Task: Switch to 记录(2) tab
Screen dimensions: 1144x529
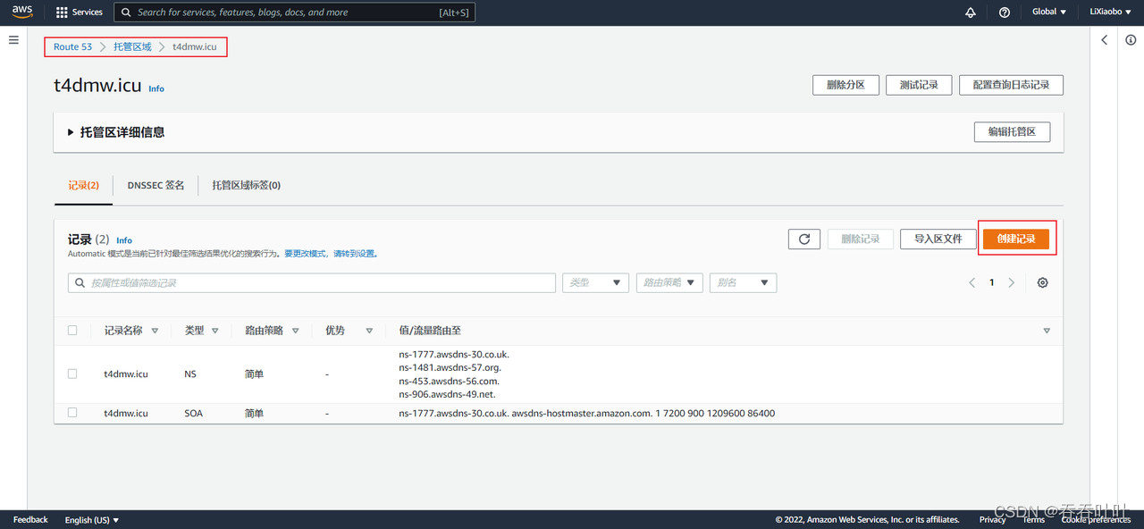Action: 84,185
